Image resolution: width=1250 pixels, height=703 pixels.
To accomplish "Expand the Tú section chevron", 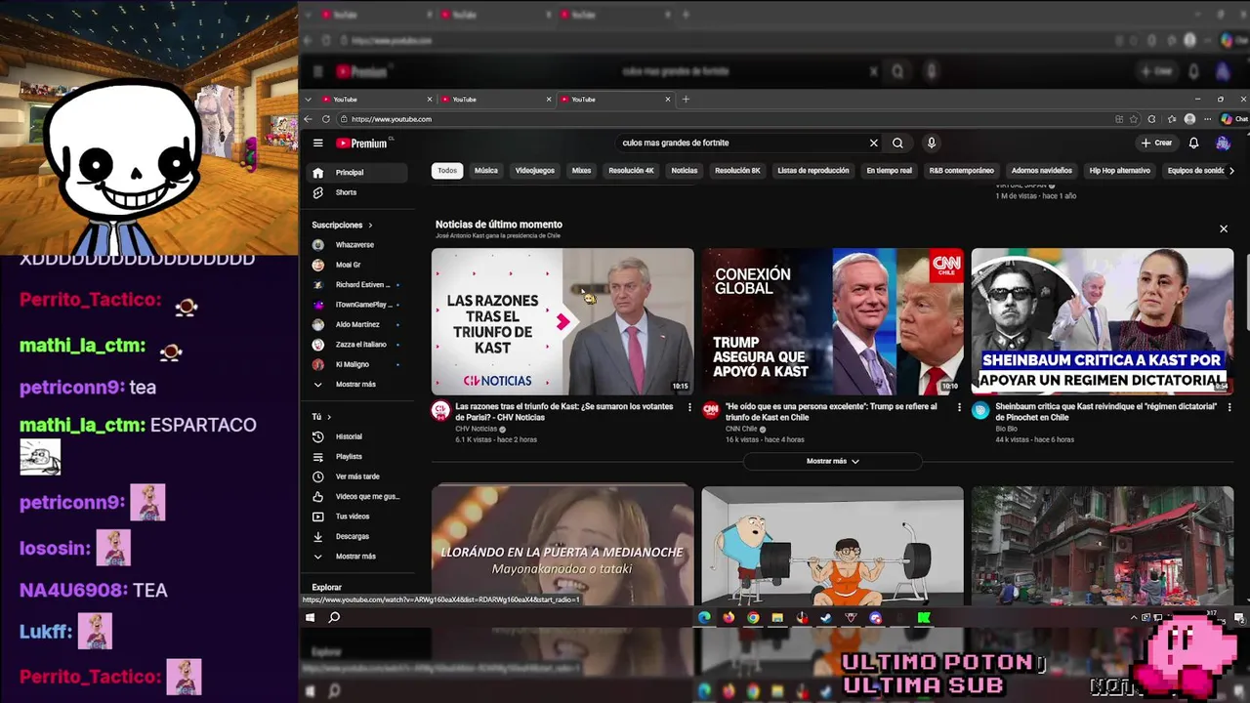I will point(329,417).
